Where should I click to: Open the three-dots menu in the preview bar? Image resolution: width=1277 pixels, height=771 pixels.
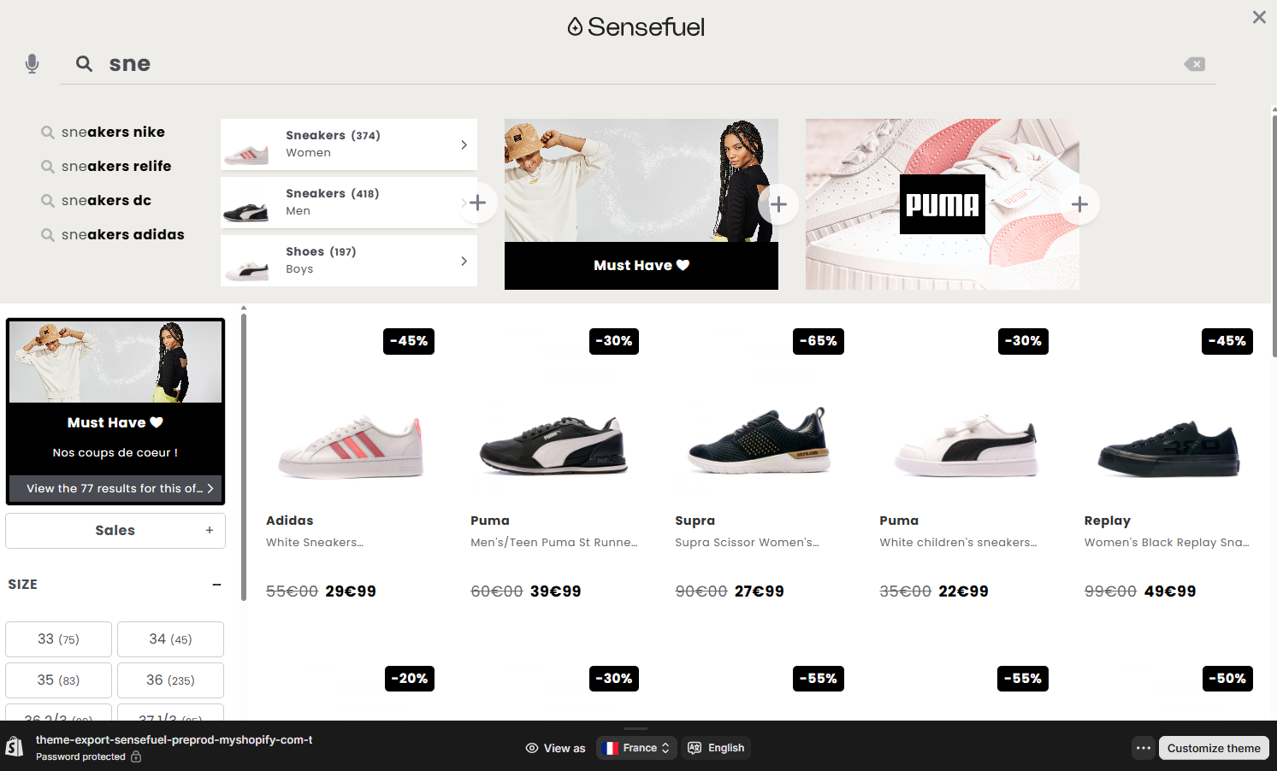1144,748
